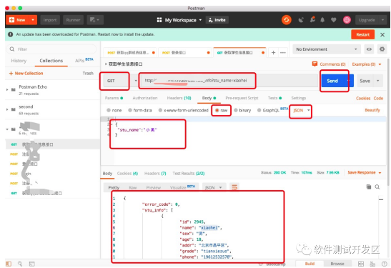Screen dimensions: 391x268
Task: Open the user avatar menu
Action: 347,20
